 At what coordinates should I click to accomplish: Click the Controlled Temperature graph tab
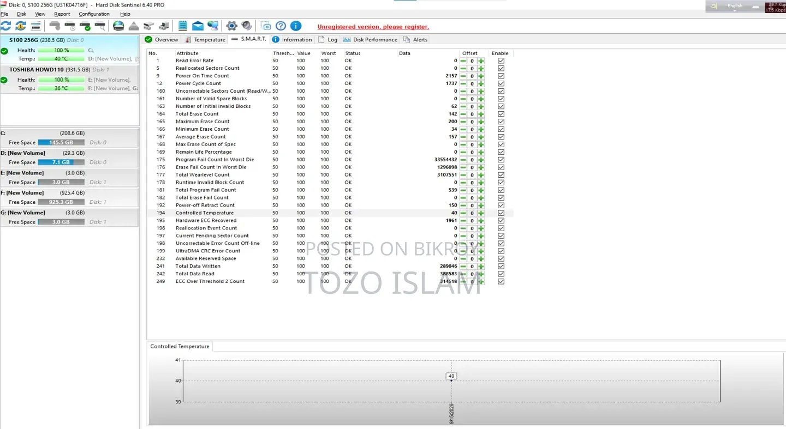(180, 347)
